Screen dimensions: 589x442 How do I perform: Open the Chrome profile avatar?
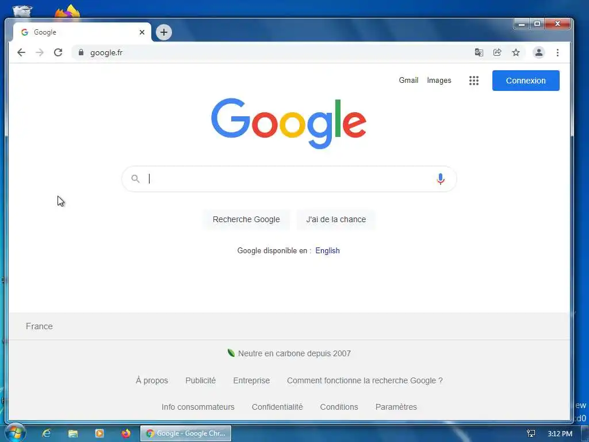(x=538, y=52)
